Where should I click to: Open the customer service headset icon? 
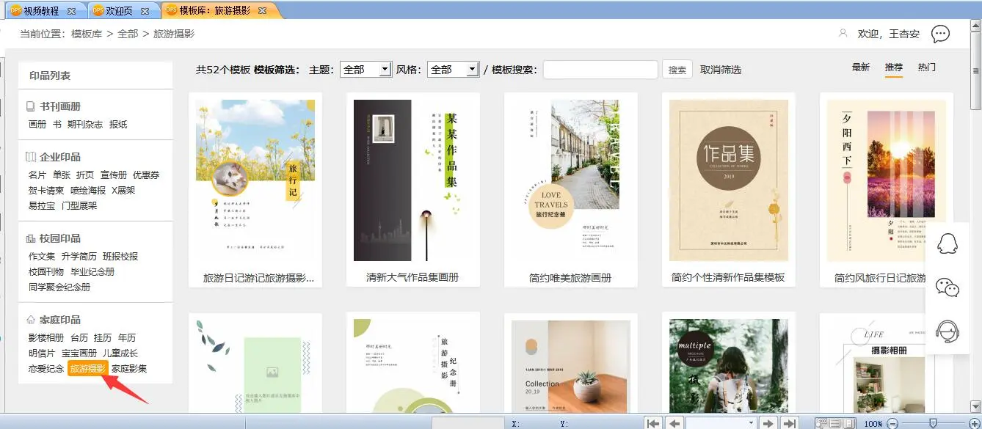948,331
